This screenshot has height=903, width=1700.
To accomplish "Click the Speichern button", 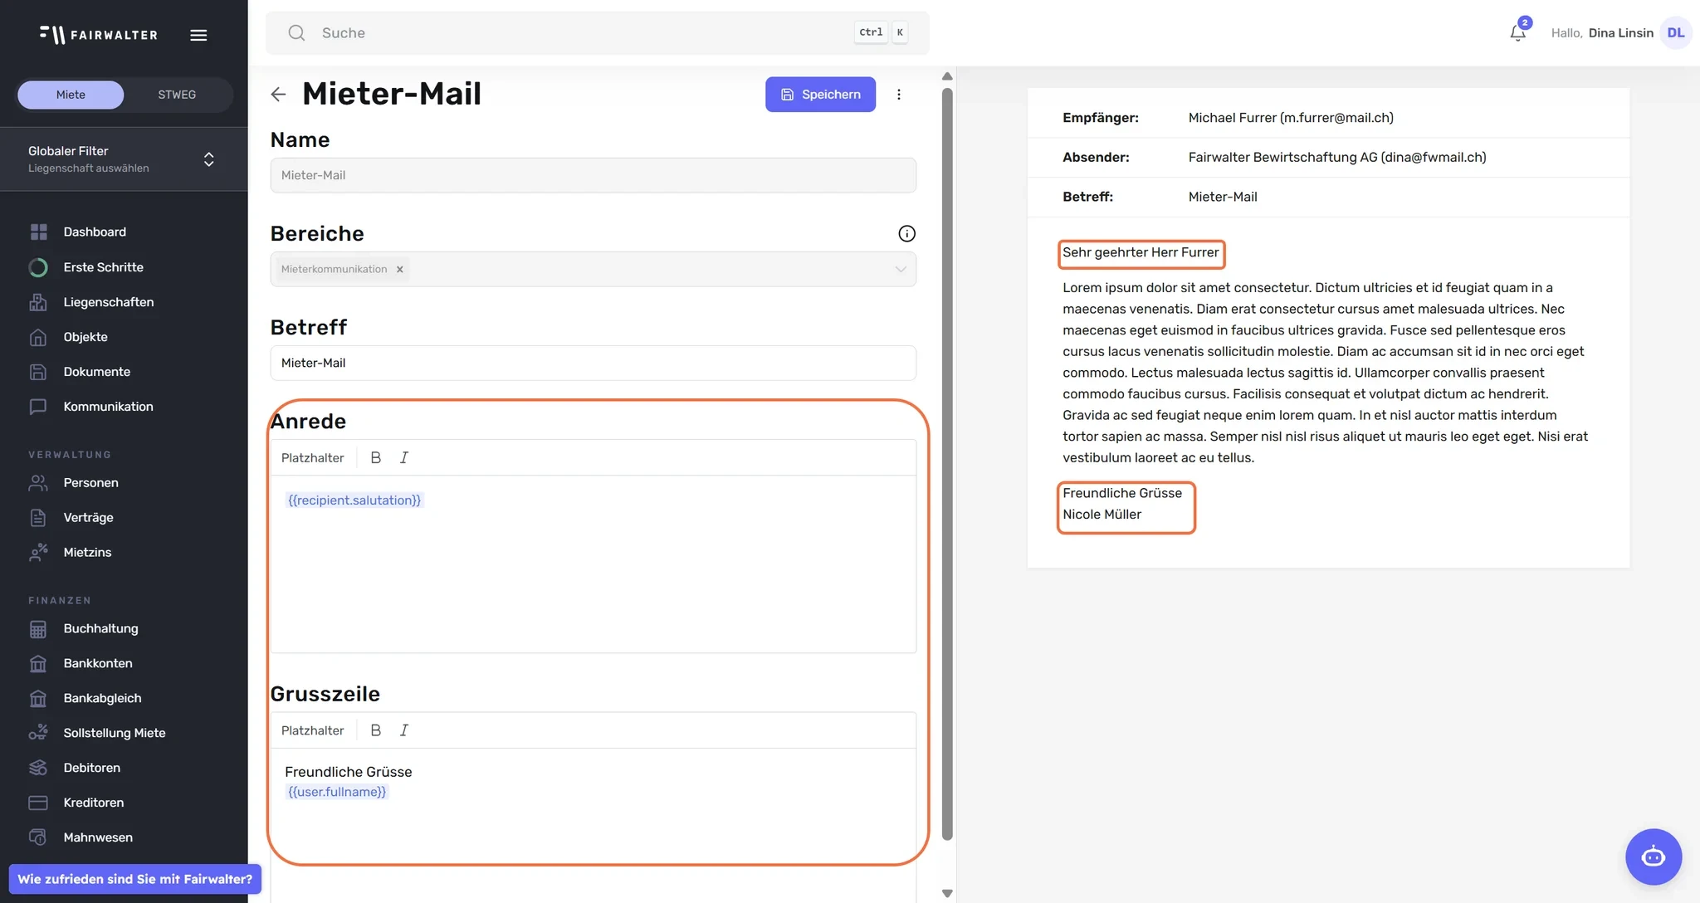I will click(x=820, y=95).
